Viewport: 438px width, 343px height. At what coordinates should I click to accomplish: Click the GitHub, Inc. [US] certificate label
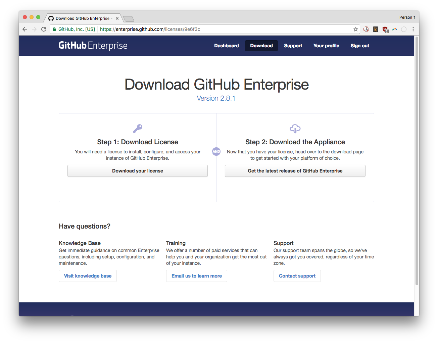(x=77, y=29)
